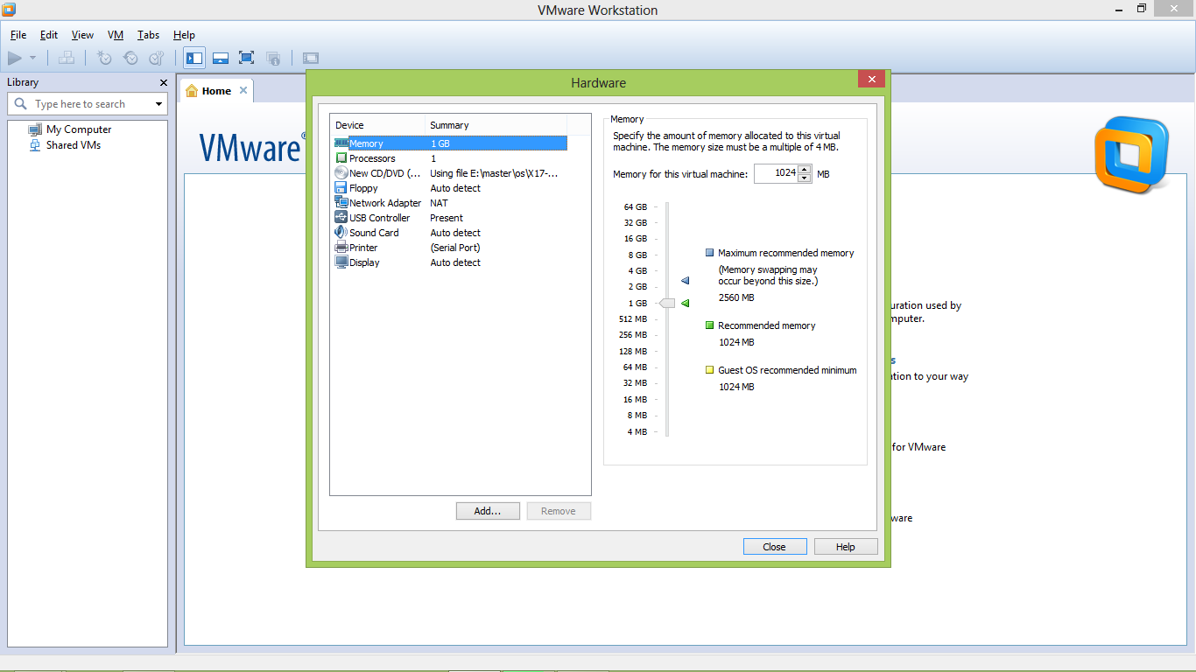Open the Snapshot Manager toolbar icon

pos(157,58)
